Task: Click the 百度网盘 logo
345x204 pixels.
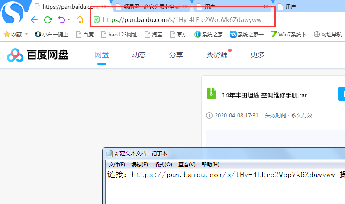Action: coord(38,55)
